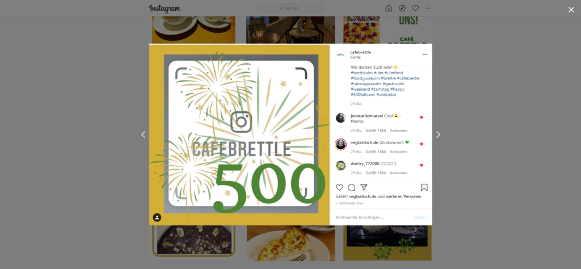Click the tagged people icon on image

pyautogui.click(x=157, y=217)
